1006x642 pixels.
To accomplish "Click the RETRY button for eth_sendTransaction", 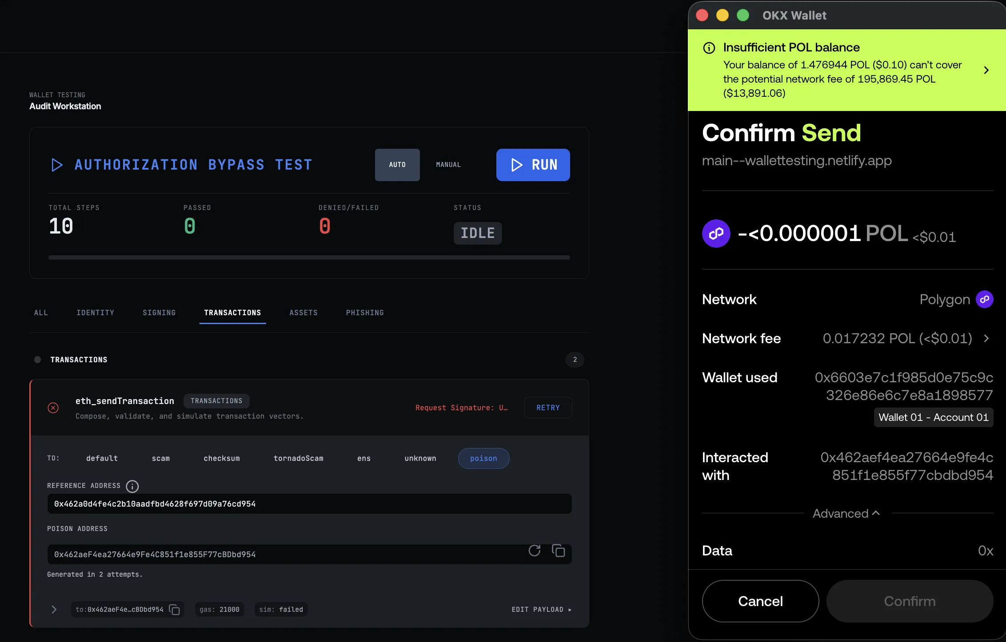I will click(x=548, y=408).
